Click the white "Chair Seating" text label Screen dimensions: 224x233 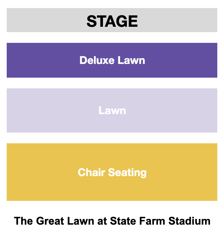pyautogui.click(x=112, y=172)
